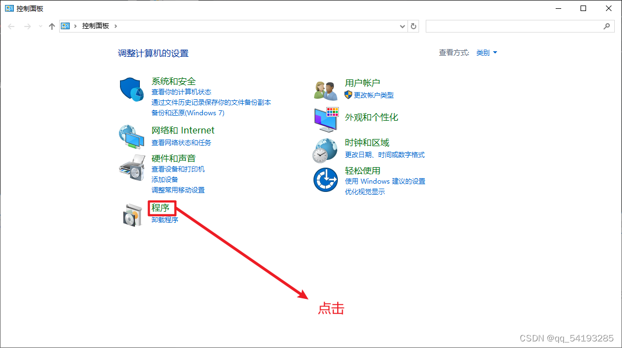This screenshot has height=348, width=622.
Task: Click the 系统和安全 shield icon
Action: pyautogui.click(x=132, y=89)
